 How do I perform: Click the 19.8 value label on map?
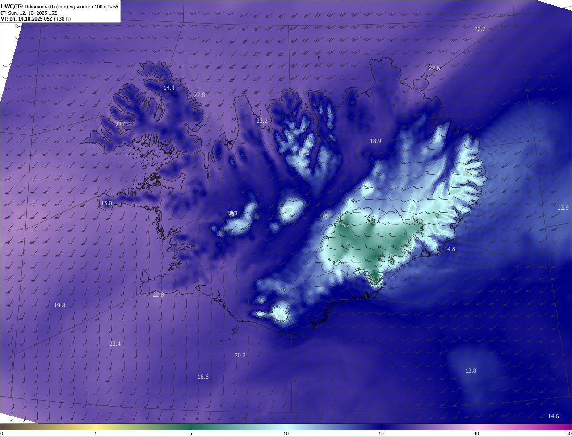tap(59, 305)
